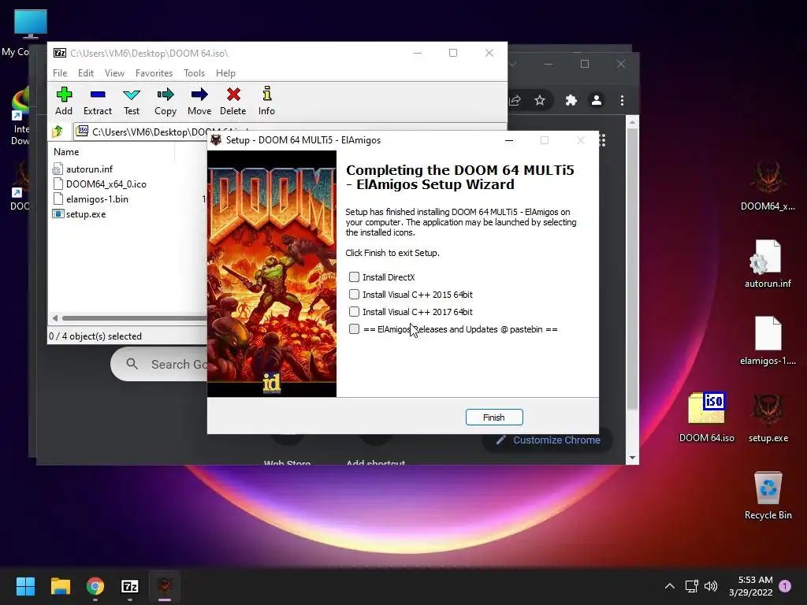Click DOOM setup icon on taskbar

[165, 586]
